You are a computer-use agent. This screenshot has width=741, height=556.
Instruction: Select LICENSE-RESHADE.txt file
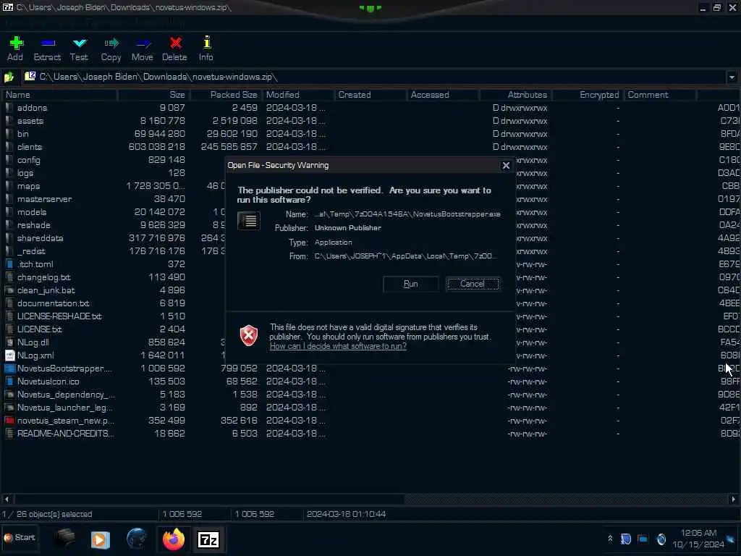pyautogui.click(x=59, y=316)
